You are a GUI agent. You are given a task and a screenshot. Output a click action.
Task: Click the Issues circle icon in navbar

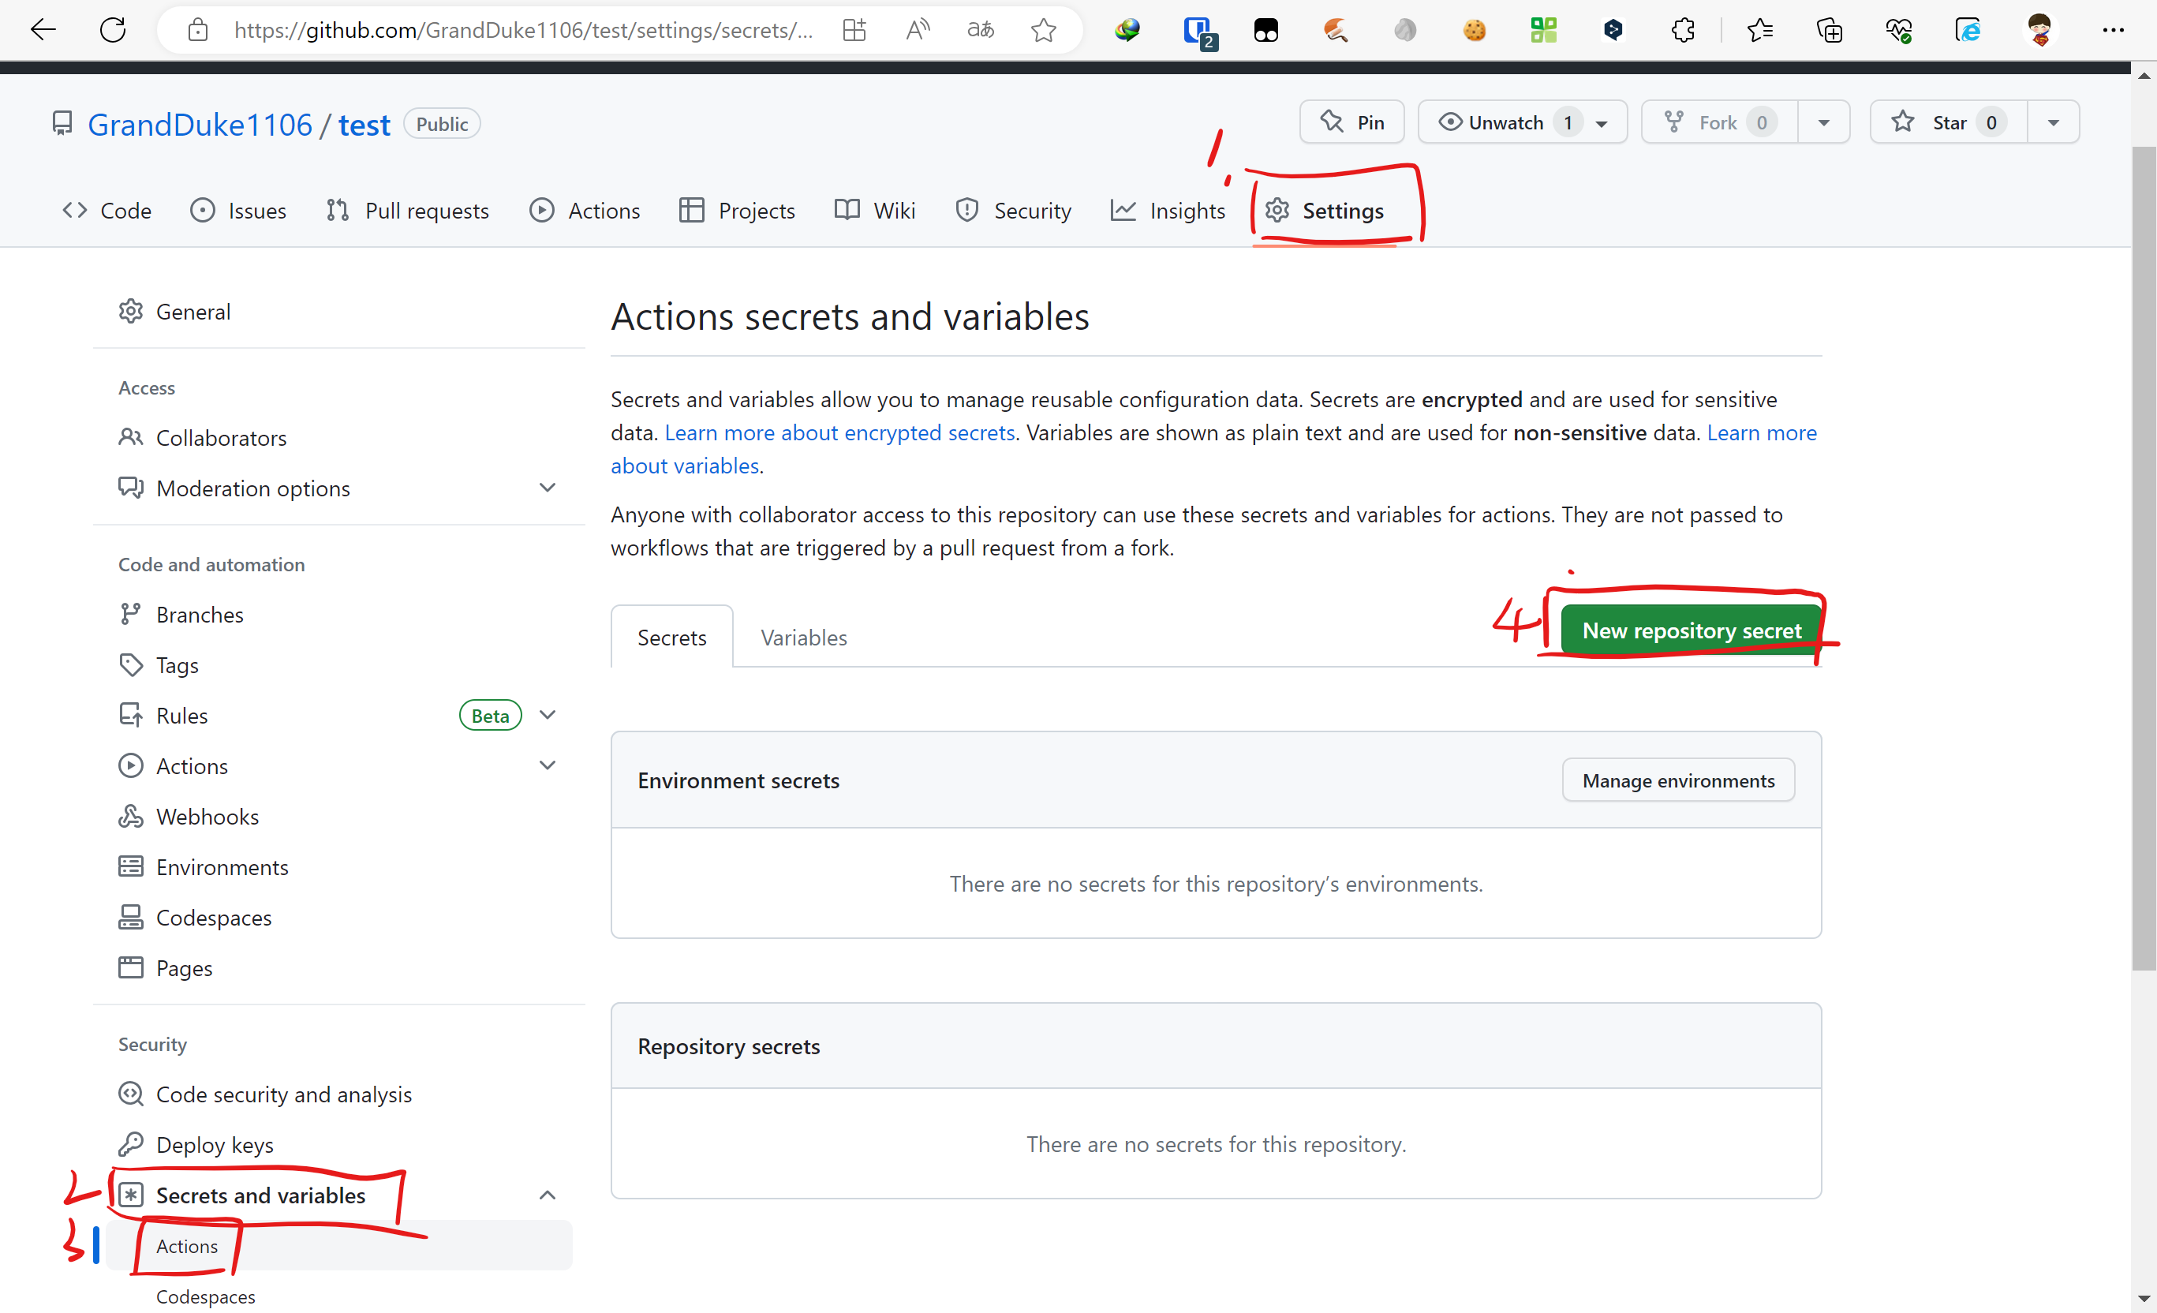[x=202, y=211]
